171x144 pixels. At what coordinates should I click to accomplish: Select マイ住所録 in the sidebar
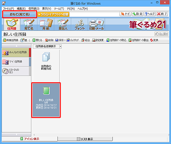tap(16, 62)
